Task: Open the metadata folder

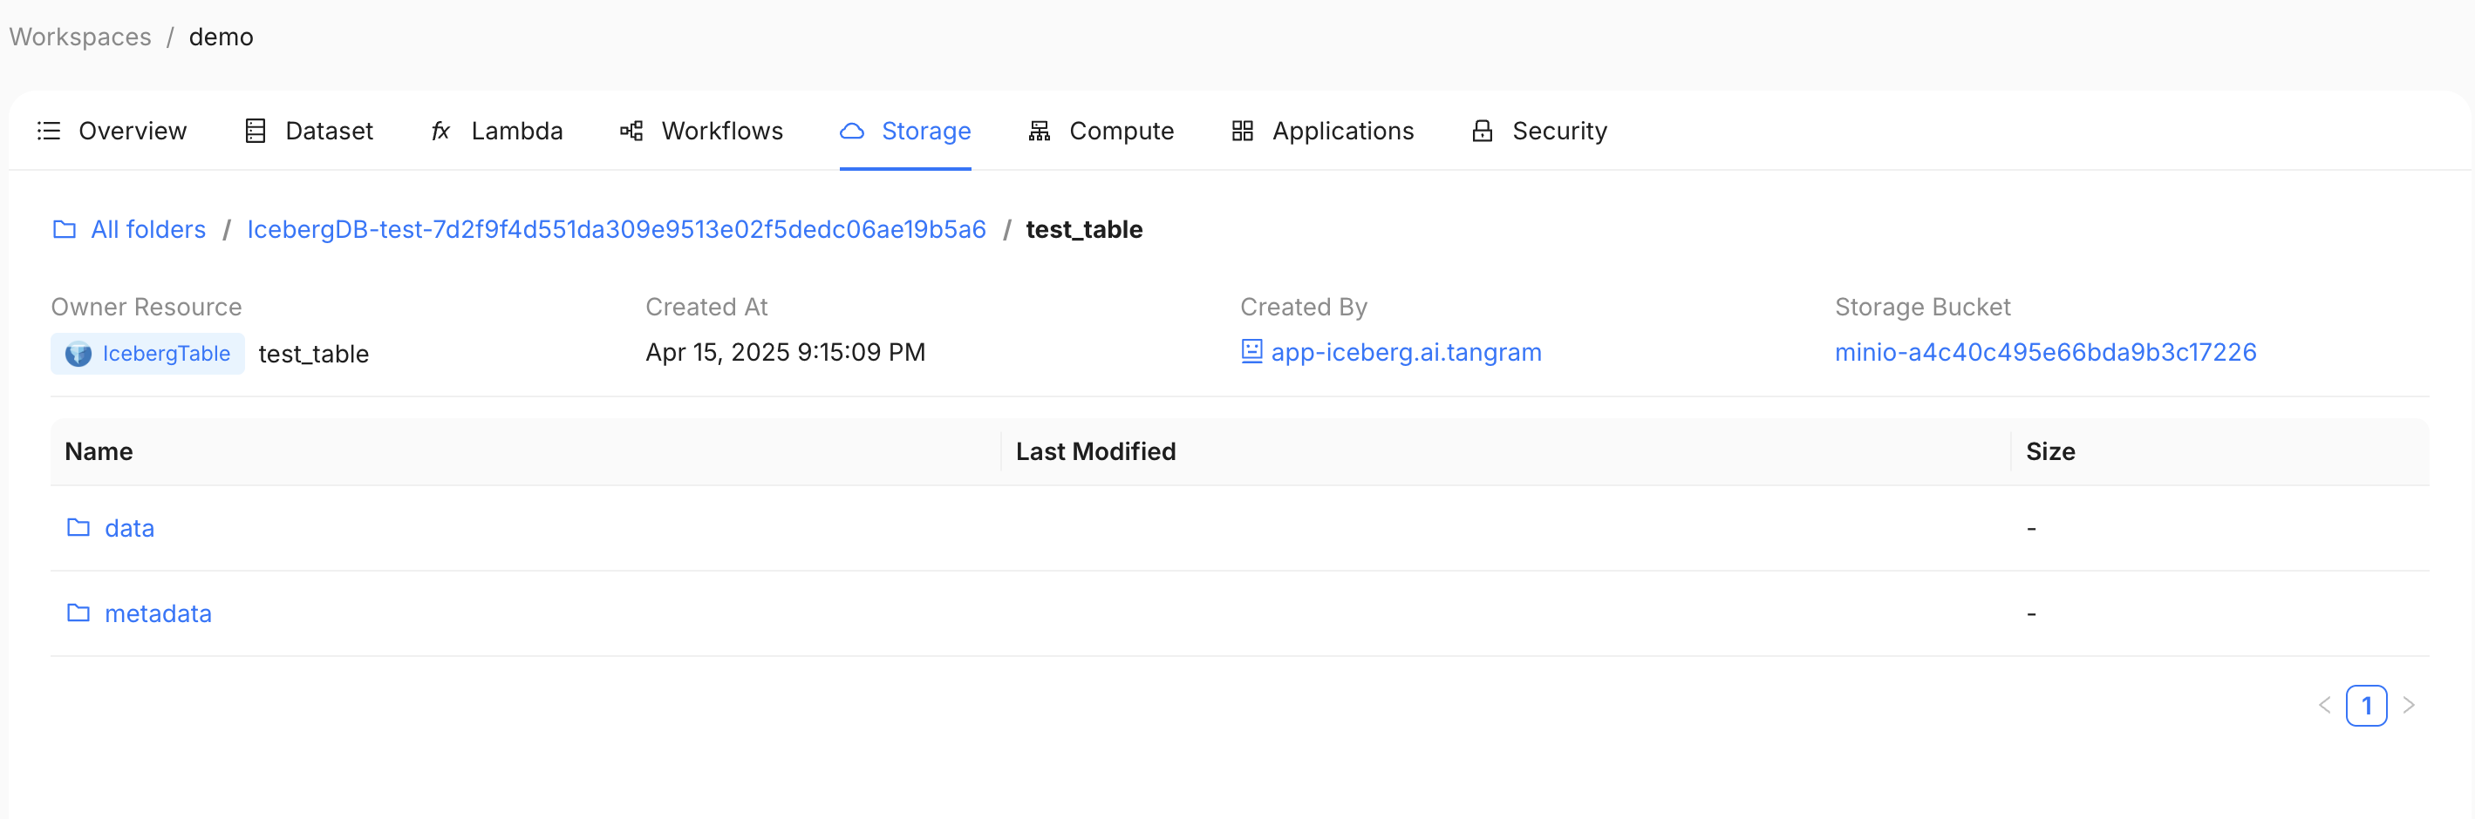Action: tap(158, 613)
